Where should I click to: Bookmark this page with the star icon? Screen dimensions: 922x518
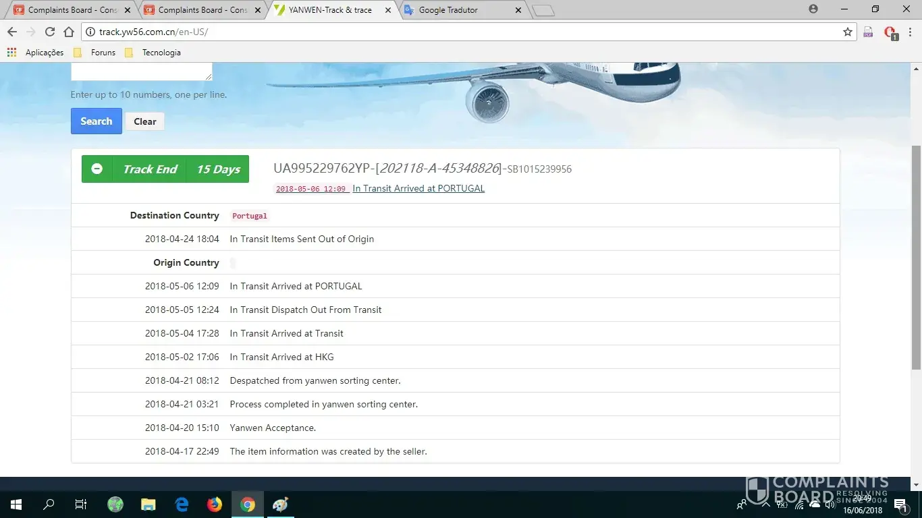coord(848,32)
